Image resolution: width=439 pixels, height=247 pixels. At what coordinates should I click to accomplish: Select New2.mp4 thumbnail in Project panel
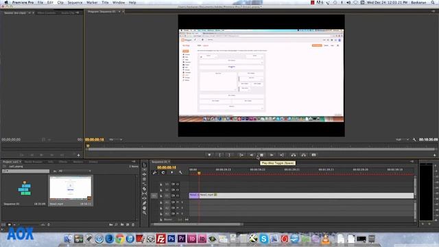click(x=71, y=188)
